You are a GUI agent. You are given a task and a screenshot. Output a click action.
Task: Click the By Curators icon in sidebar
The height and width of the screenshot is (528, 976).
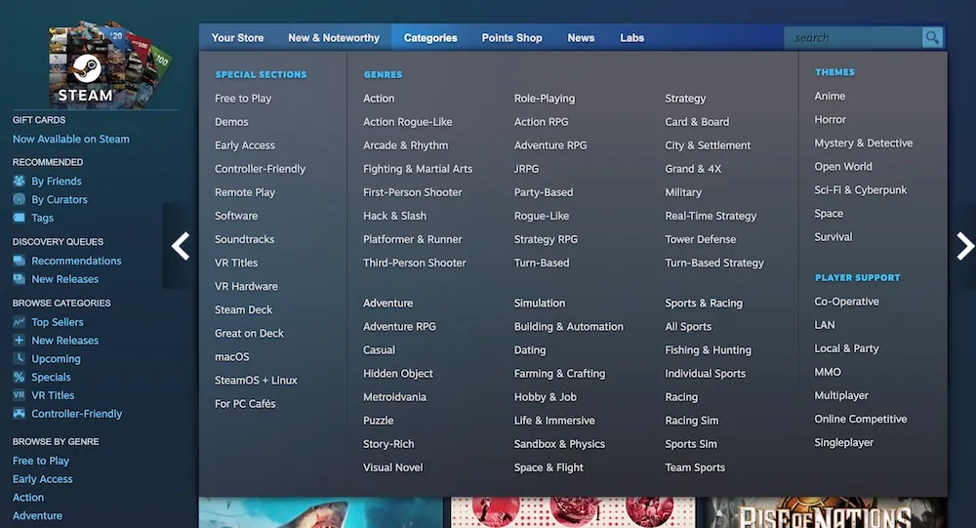point(19,200)
